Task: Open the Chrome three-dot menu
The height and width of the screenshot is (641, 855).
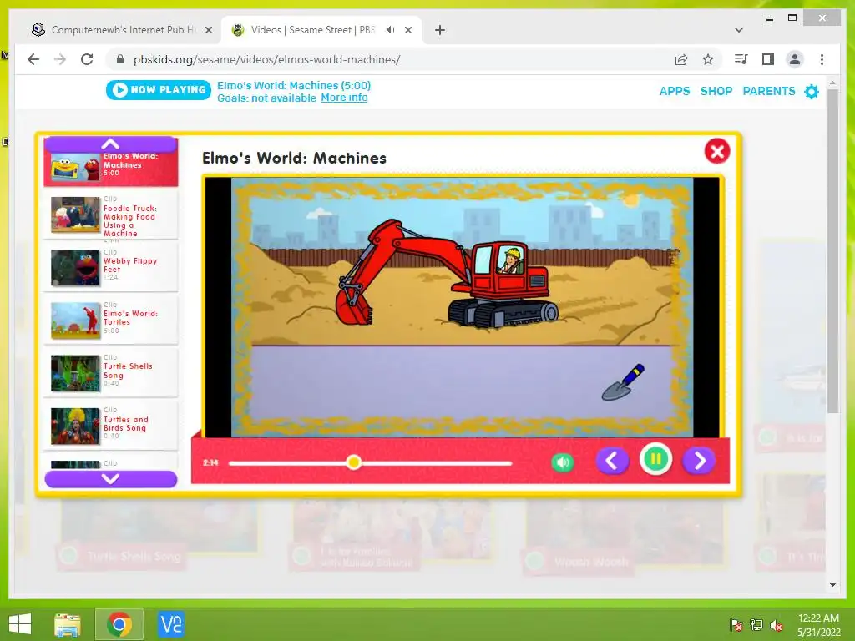Action: [x=822, y=59]
